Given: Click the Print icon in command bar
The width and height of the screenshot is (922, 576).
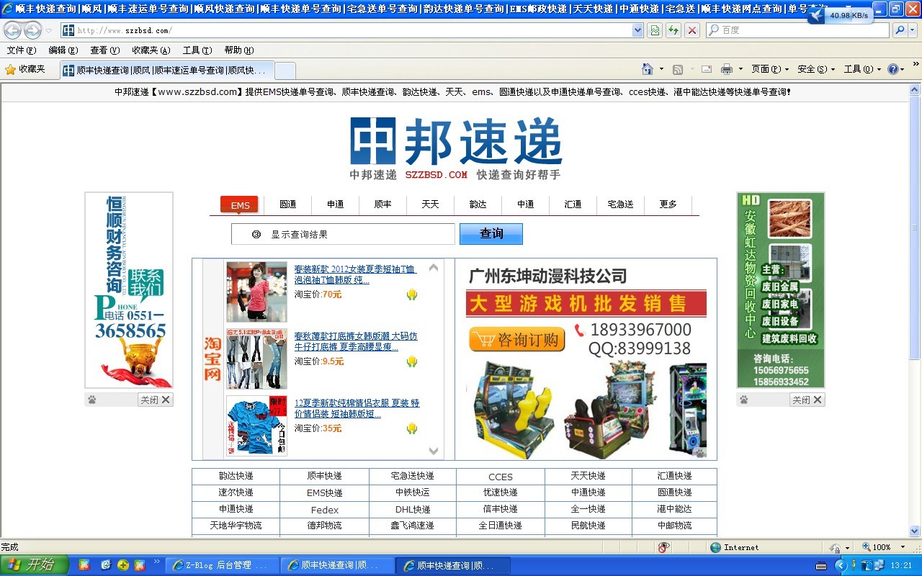Looking at the screenshot, I should pyautogui.click(x=727, y=69).
